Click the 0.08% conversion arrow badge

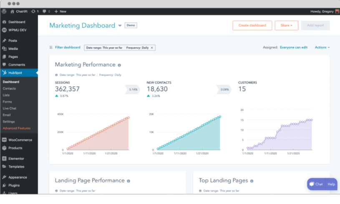pos(224,89)
